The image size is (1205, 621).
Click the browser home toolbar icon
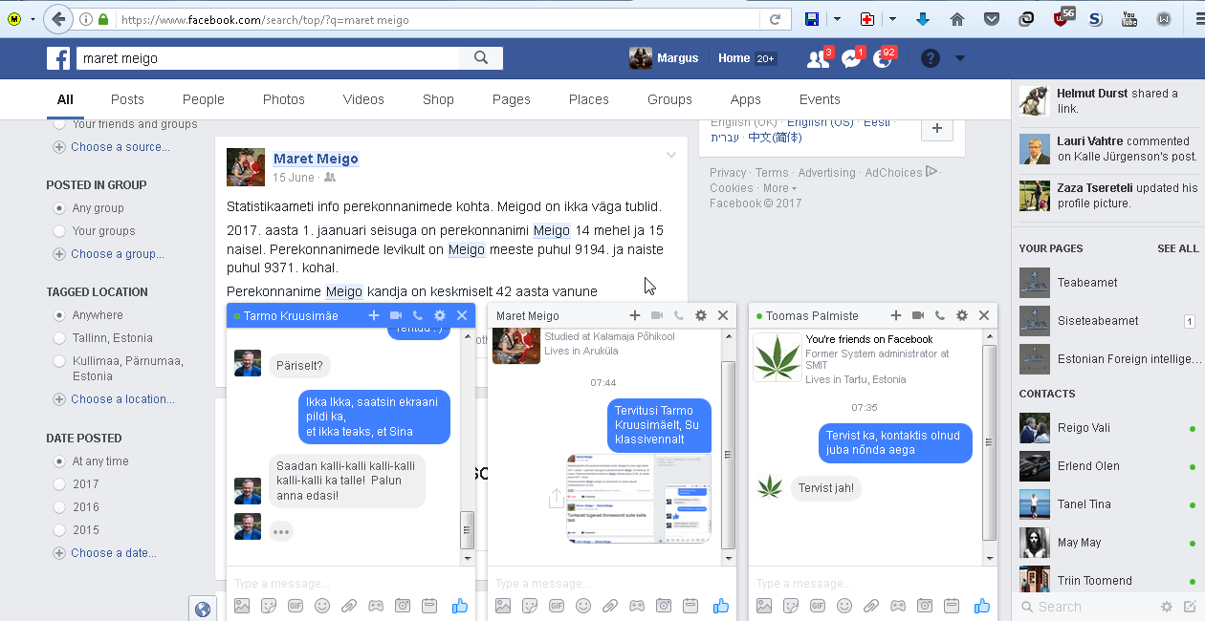[957, 19]
